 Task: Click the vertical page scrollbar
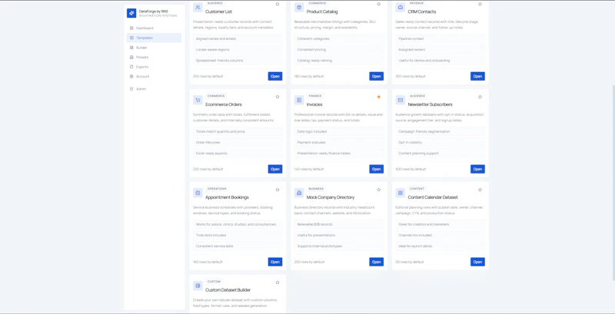point(613,183)
